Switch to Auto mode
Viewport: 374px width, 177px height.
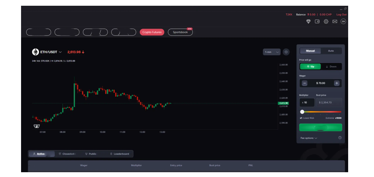tap(331, 51)
